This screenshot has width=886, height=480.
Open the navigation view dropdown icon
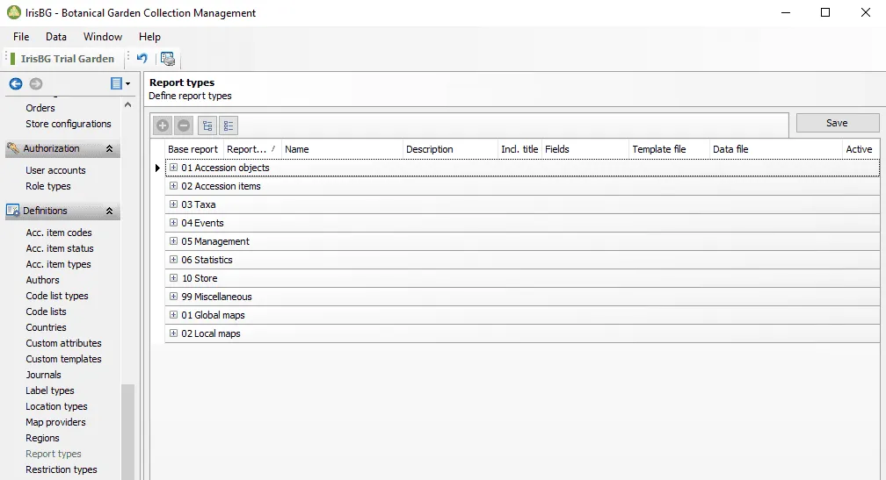(x=120, y=83)
